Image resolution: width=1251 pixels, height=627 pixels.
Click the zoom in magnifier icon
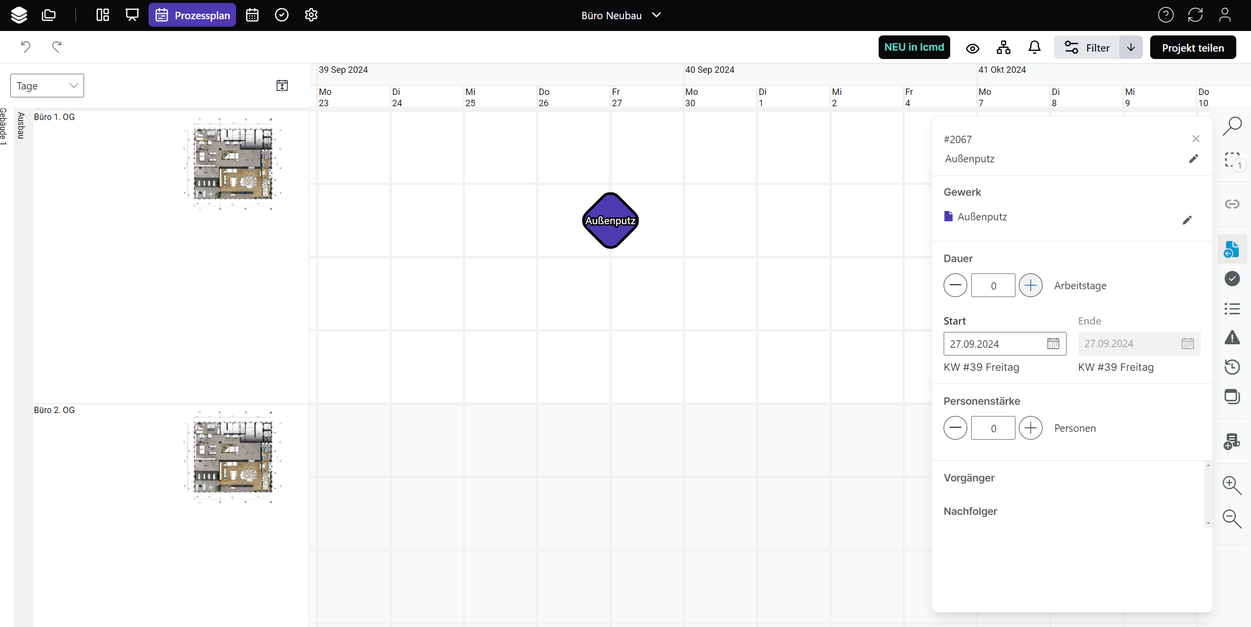click(1232, 485)
